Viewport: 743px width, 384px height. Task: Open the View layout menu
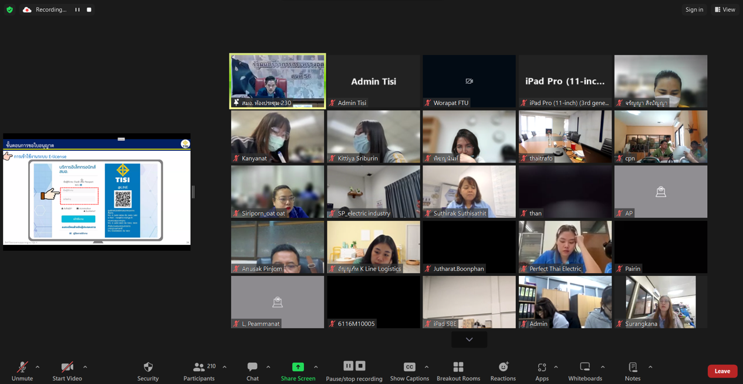pyautogui.click(x=725, y=9)
